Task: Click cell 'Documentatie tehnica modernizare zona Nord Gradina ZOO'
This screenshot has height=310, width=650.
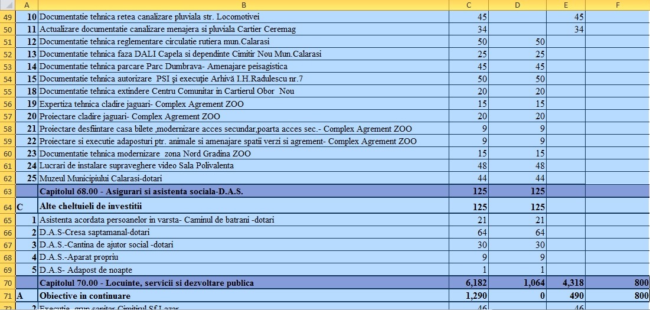Action: (x=243, y=154)
